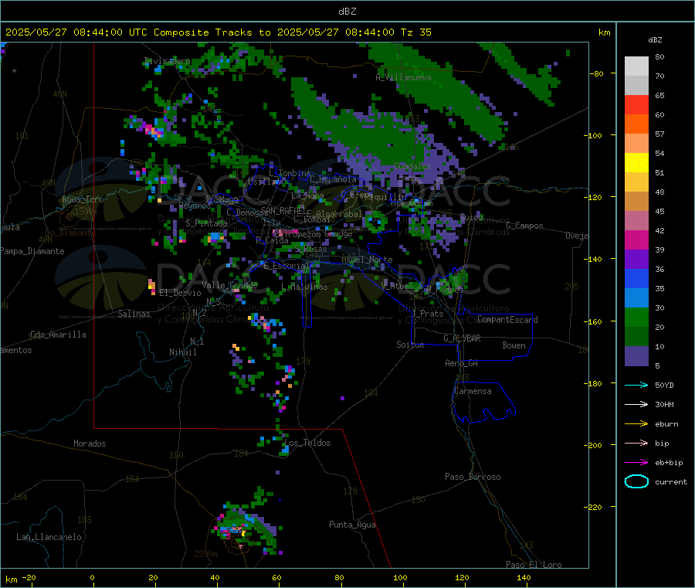
Task: Click the 'current' legend label
Action: (671, 481)
